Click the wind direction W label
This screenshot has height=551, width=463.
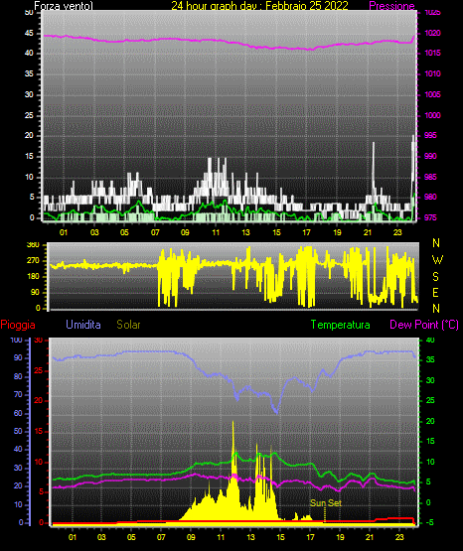coord(437,260)
